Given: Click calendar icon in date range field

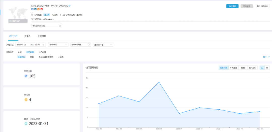Looking at the screenshot, I should 44,45.
